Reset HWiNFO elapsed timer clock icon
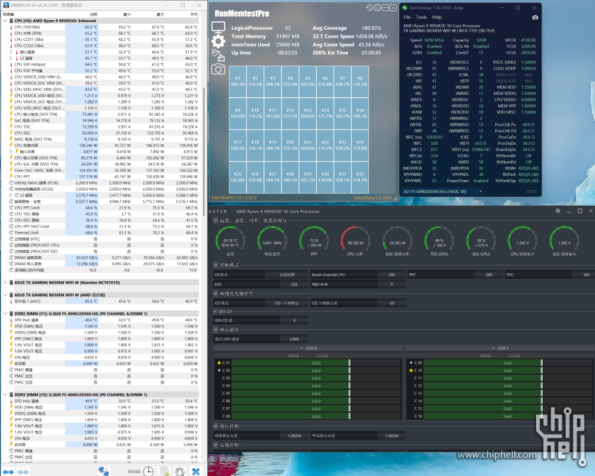 (x=148, y=472)
